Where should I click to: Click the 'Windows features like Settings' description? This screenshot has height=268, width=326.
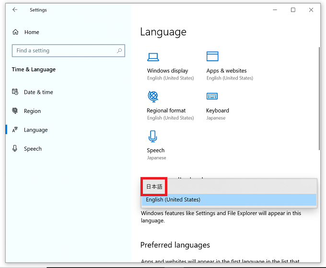[x=221, y=217]
